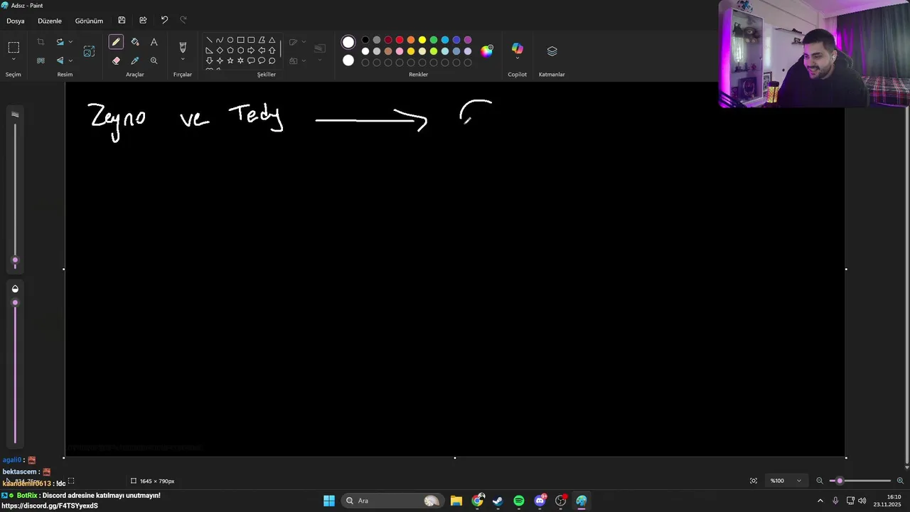
Task: Activate the Color 2 secondary circle
Action: pyautogui.click(x=348, y=60)
